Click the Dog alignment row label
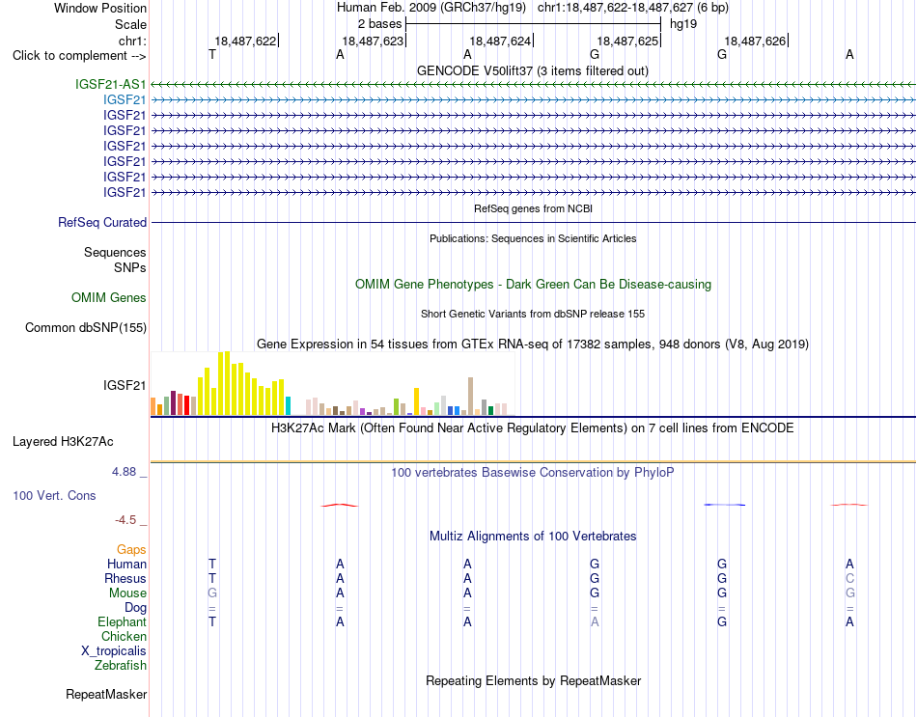The image size is (917, 717). (x=135, y=608)
